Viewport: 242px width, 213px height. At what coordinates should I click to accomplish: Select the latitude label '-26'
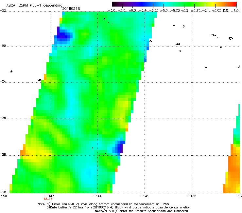[x=3, y=118]
